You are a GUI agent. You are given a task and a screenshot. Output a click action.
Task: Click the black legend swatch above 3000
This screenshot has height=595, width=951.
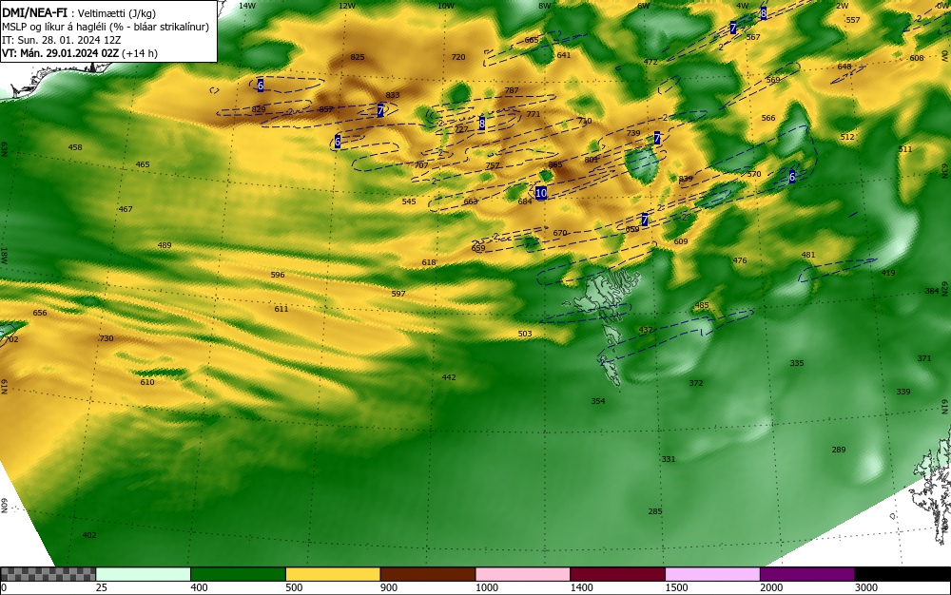pos(902,574)
